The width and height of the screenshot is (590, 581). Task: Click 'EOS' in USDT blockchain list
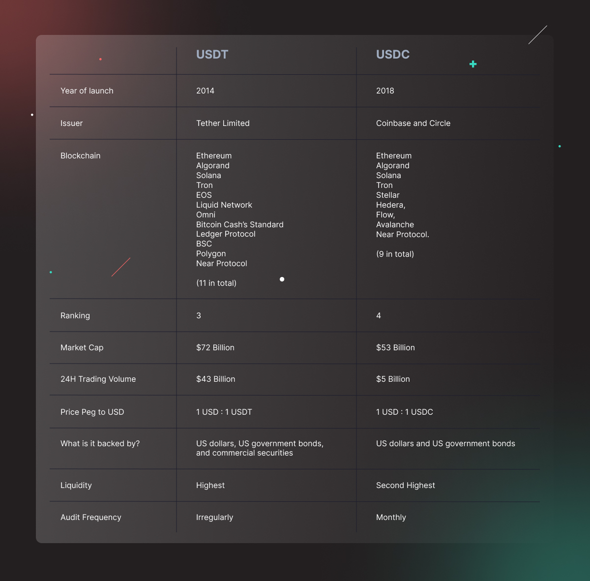coord(204,195)
